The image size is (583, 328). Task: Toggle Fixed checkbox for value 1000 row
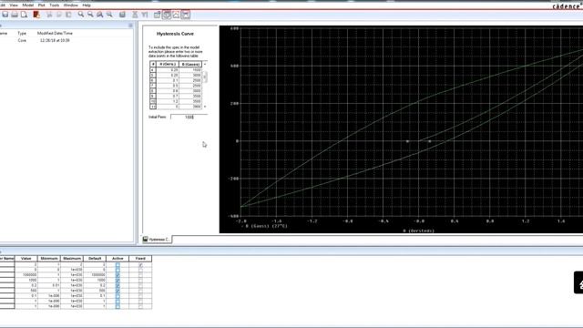tap(140, 280)
